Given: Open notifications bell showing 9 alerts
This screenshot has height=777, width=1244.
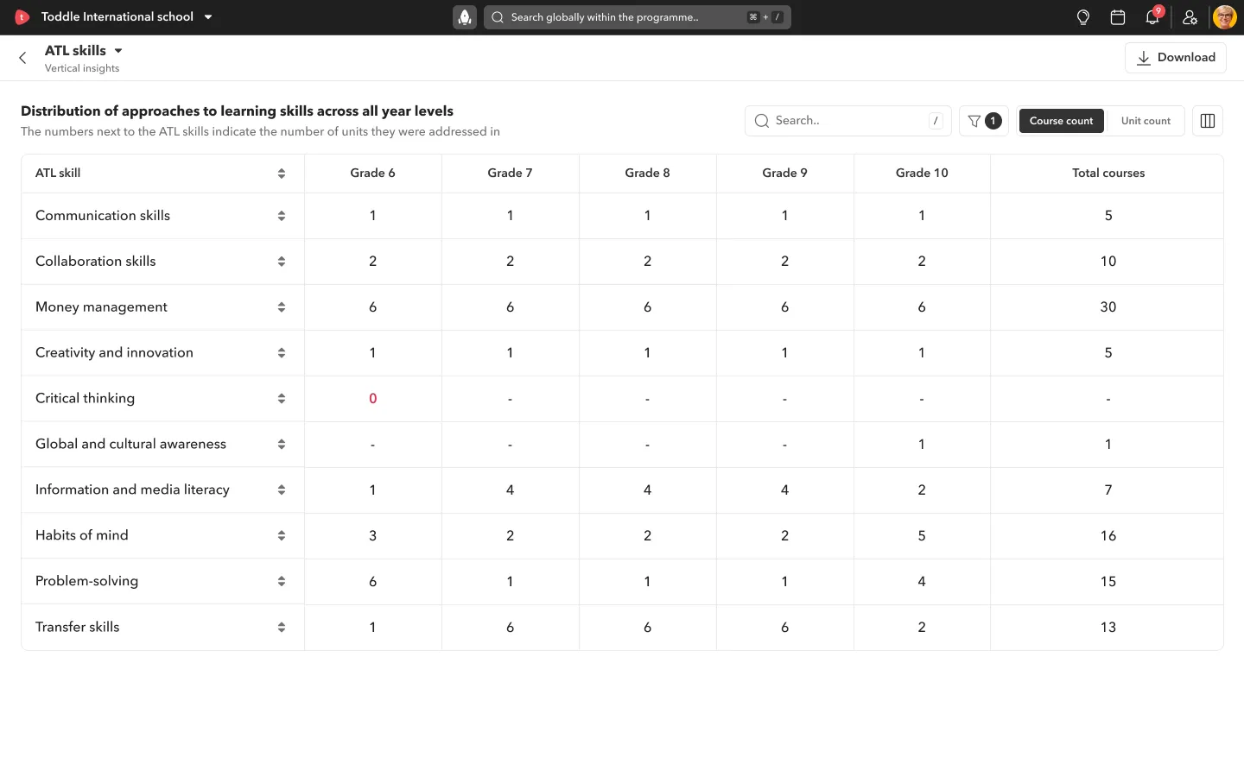Looking at the screenshot, I should point(1152,17).
